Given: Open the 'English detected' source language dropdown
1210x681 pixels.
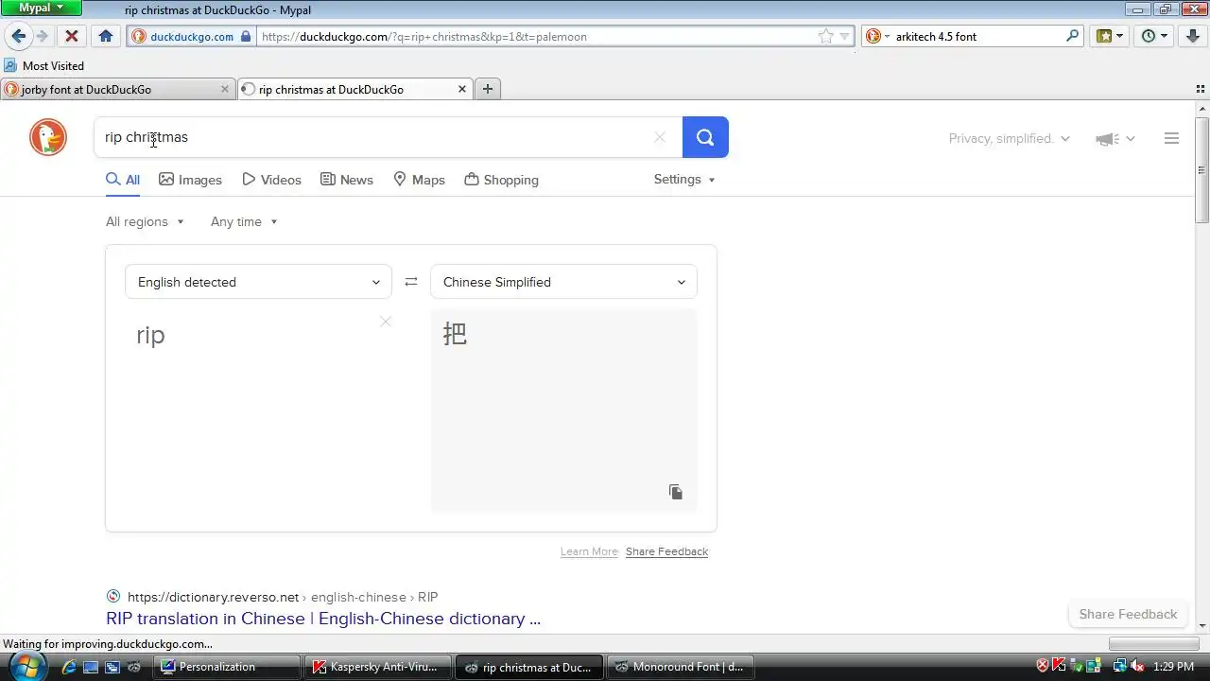Looking at the screenshot, I should [x=258, y=282].
